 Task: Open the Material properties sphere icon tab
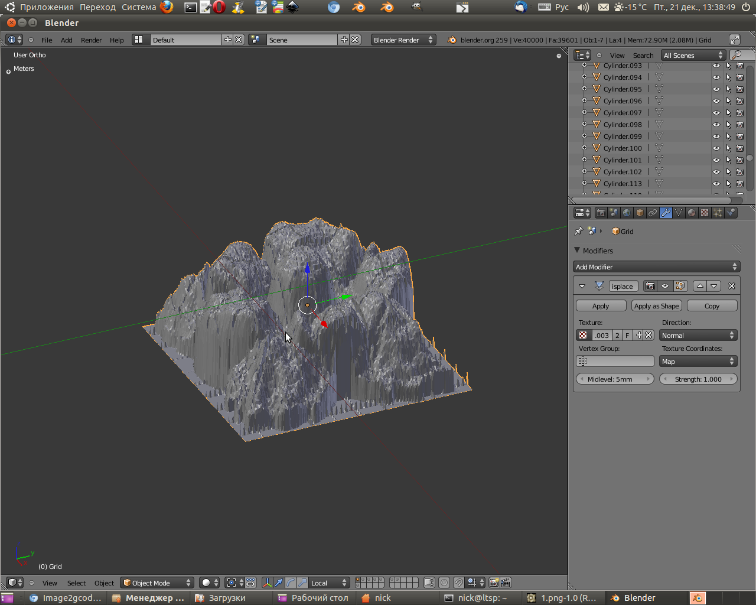[x=692, y=213]
